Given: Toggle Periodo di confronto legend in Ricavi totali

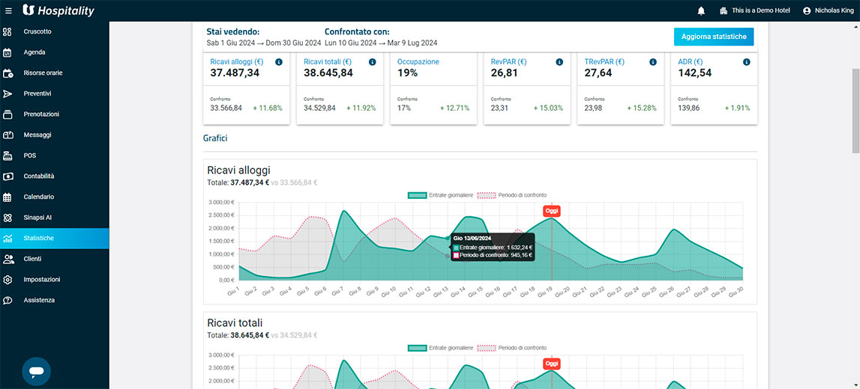Looking at the screenshot, I should pos(512,348).
